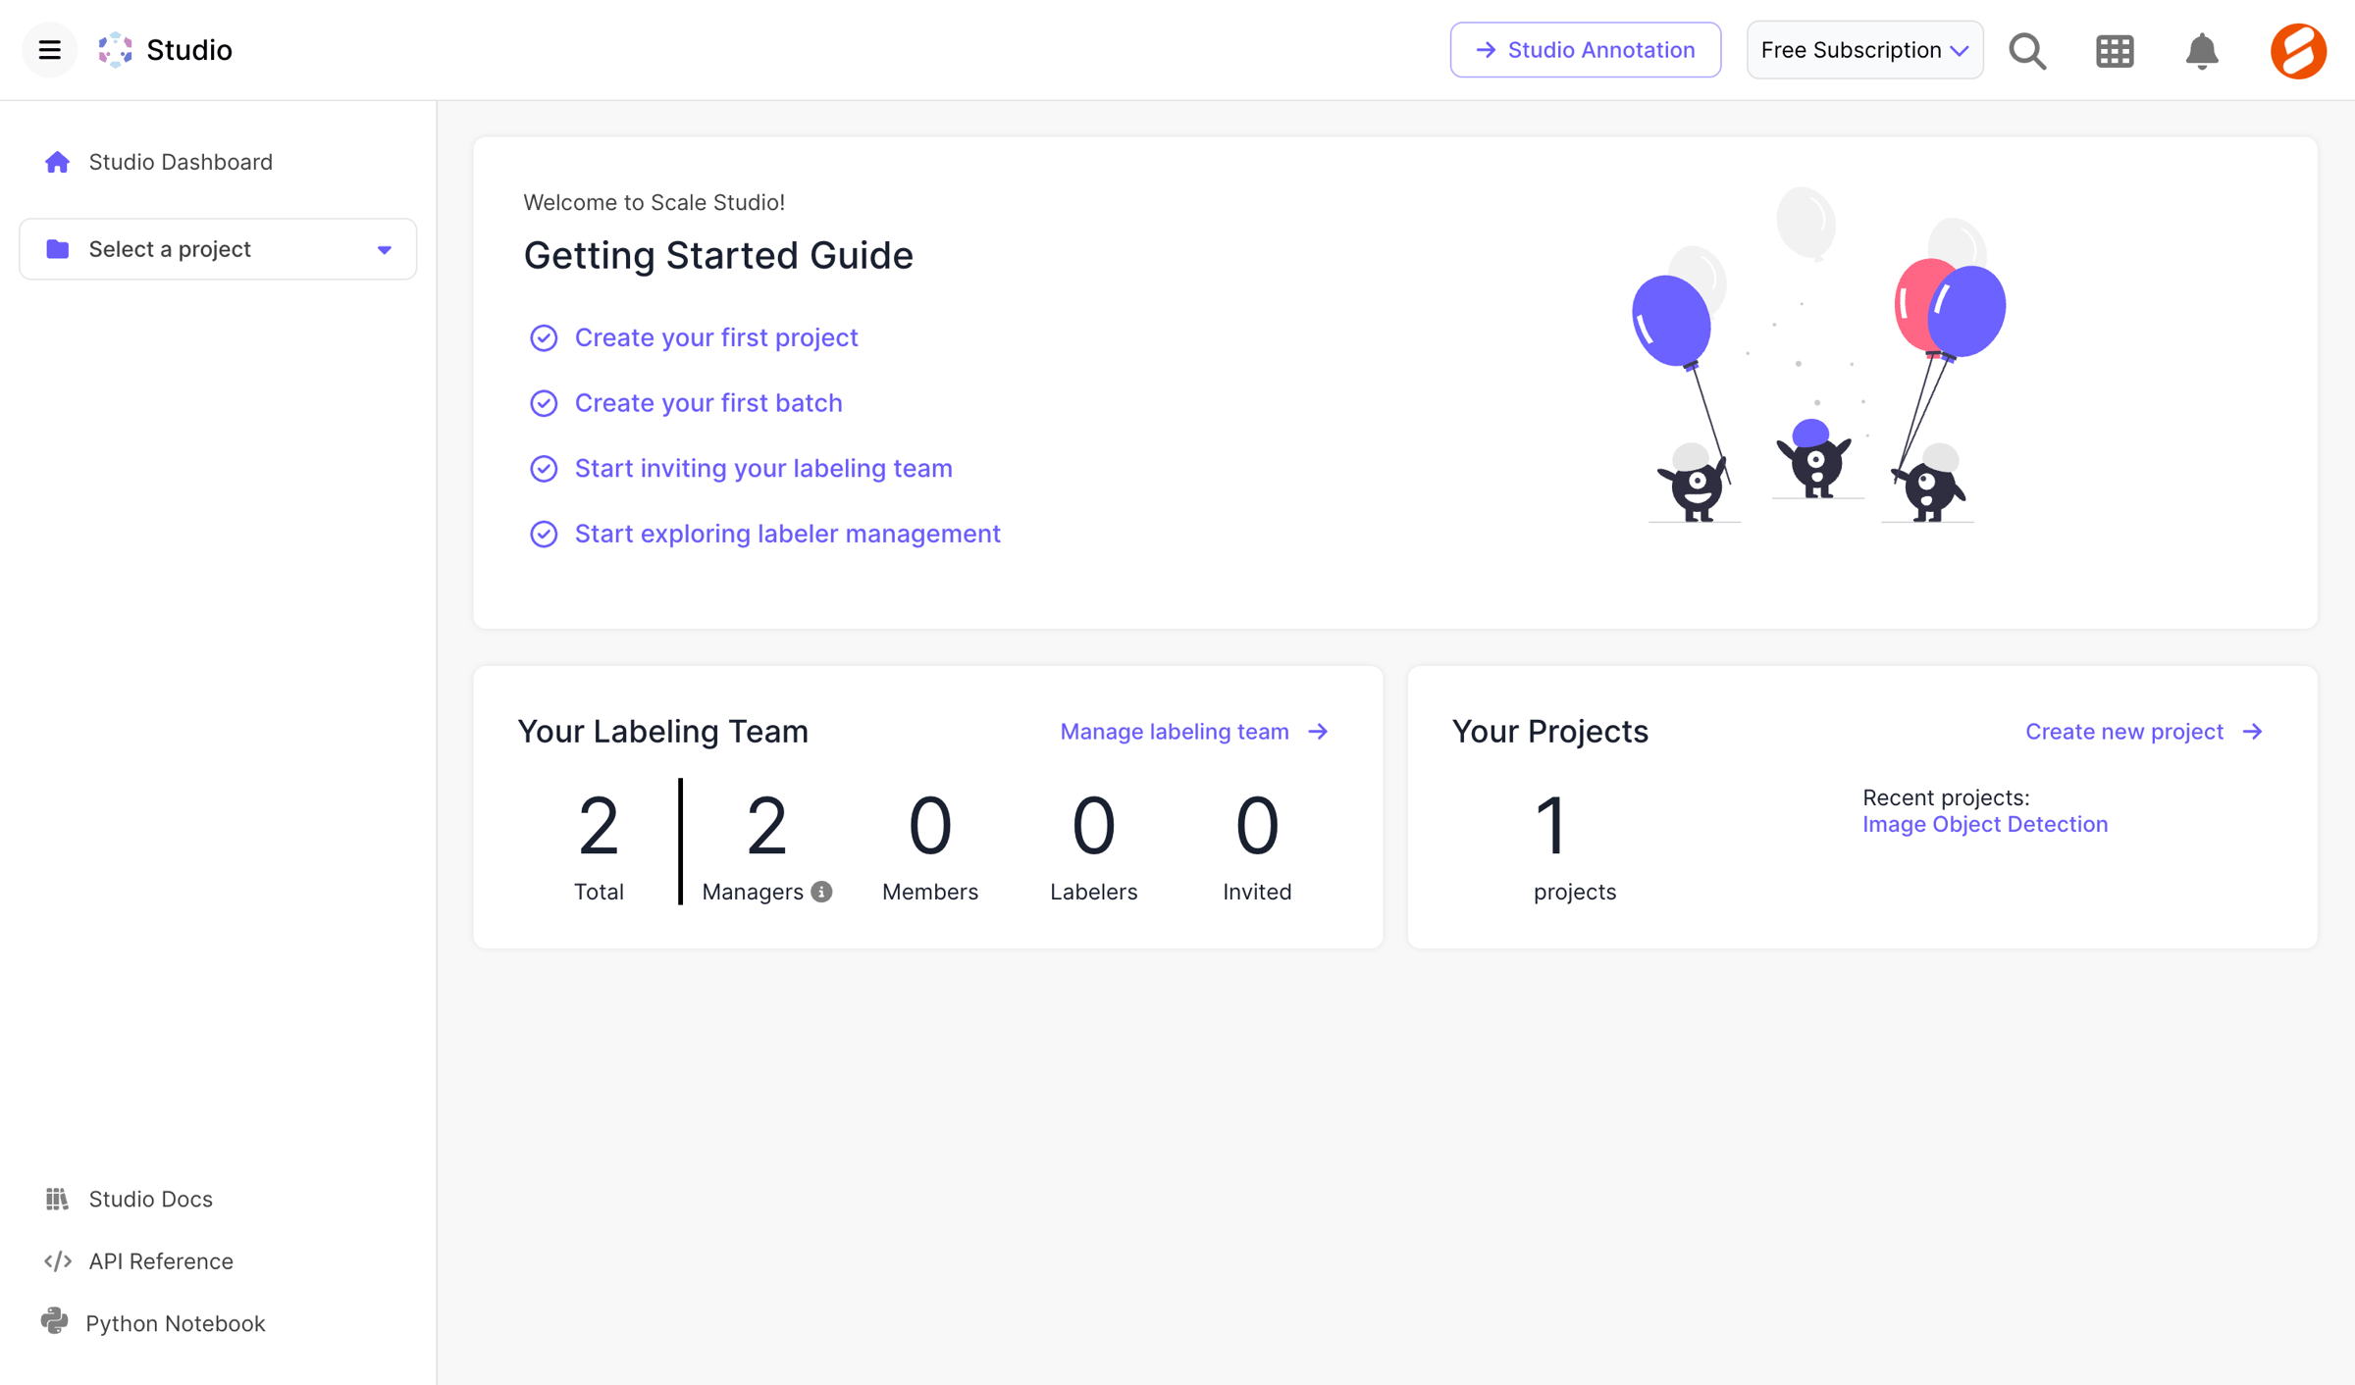The width and height of the screenshot is (2355, 1385).
Task: Click the API Reference code icon
Action: tap(58, 1261)
